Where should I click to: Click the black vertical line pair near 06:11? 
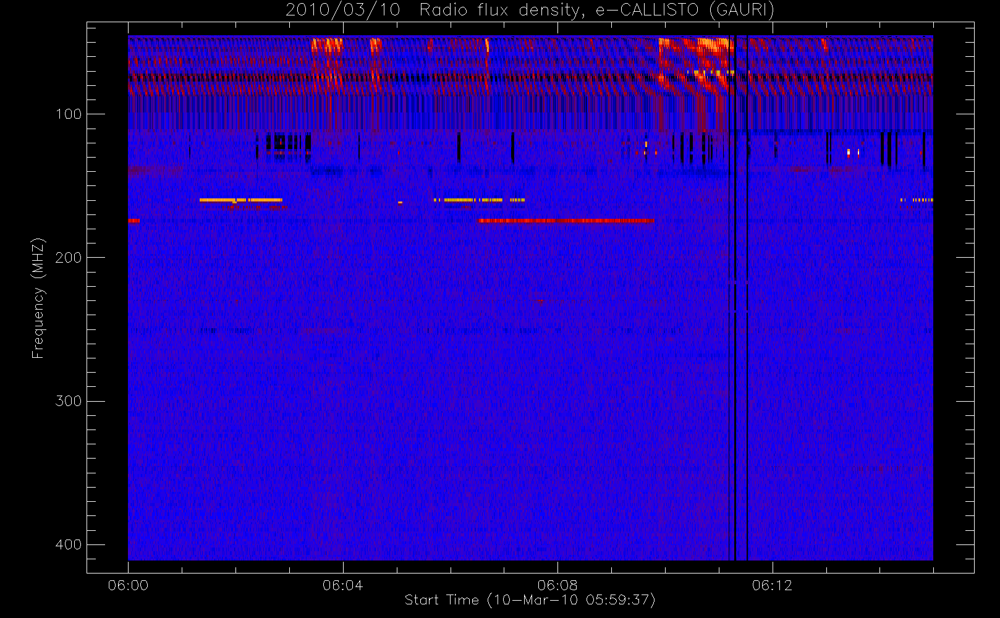tap(741, 298)
